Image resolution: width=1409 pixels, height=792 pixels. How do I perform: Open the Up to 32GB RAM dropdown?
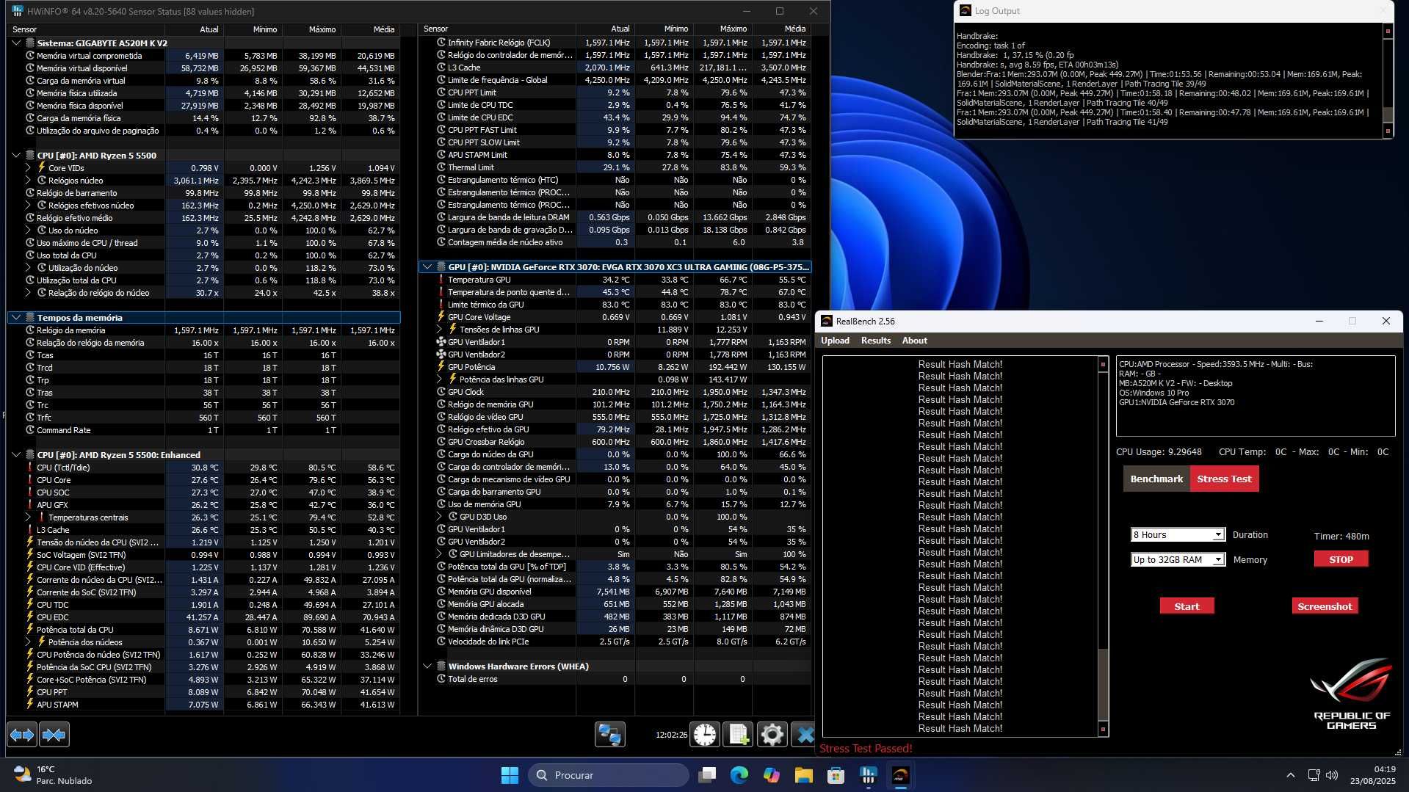(1178, 559)
